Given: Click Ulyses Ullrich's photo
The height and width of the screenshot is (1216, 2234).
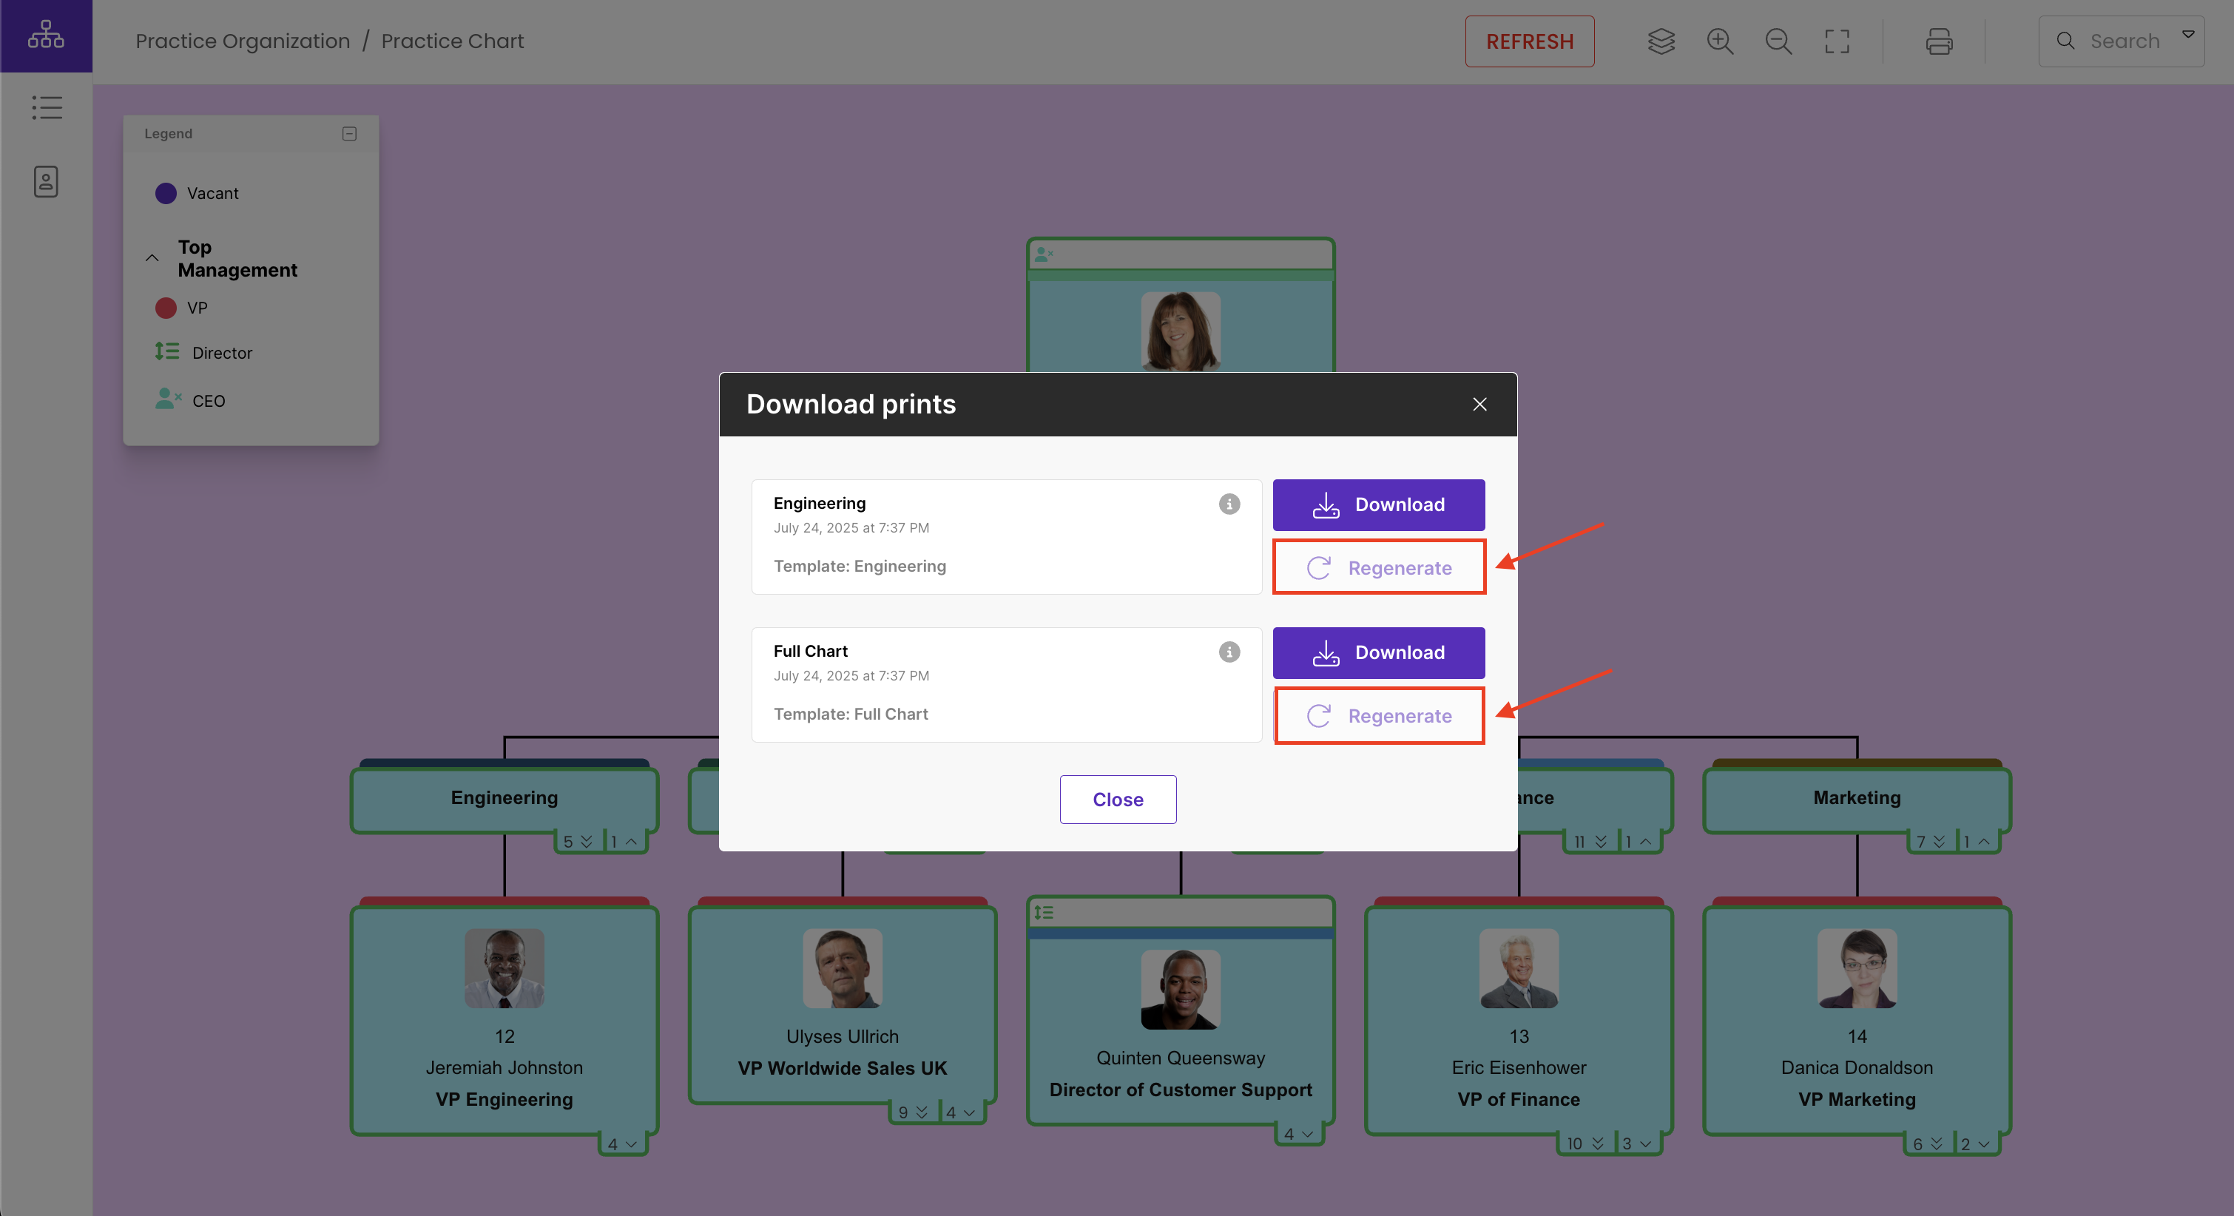Looking at the screenshot, I should (x=842, y=968).
